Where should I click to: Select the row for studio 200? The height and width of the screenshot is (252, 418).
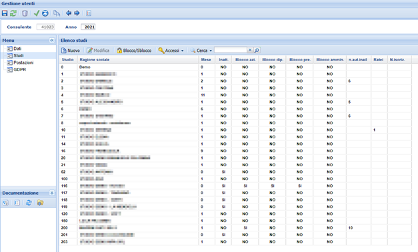235,228
